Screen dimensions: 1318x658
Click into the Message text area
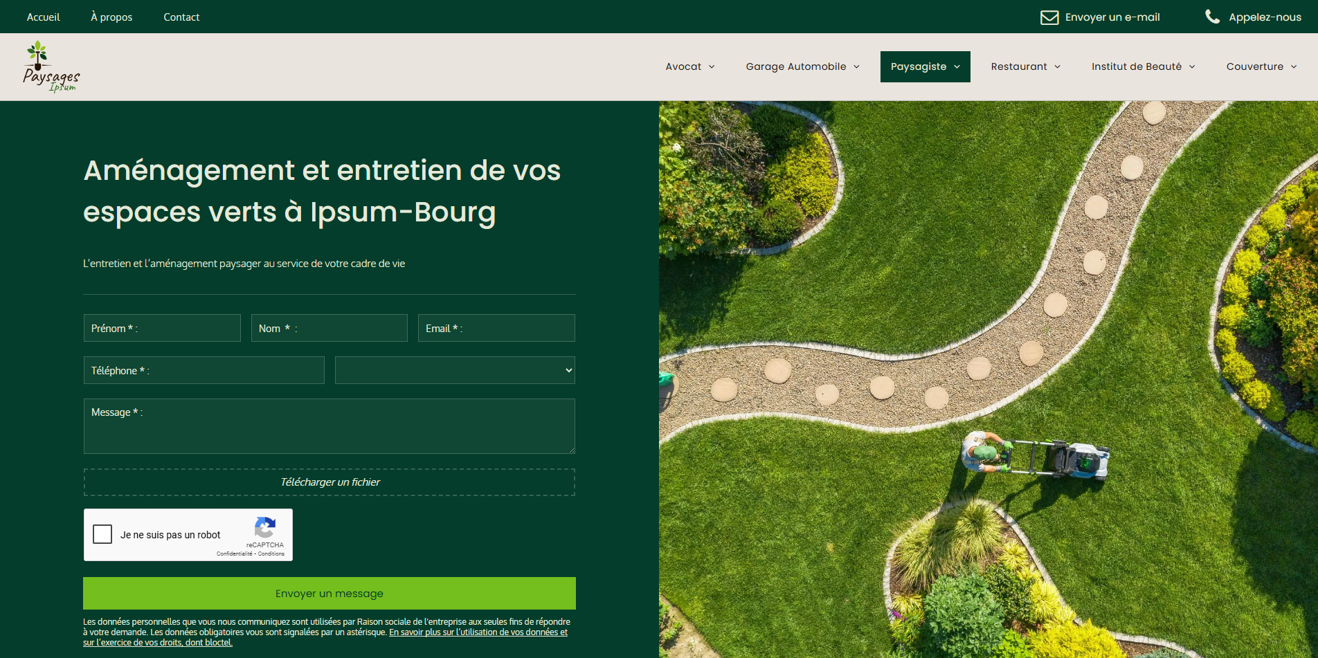pos(329,426)
